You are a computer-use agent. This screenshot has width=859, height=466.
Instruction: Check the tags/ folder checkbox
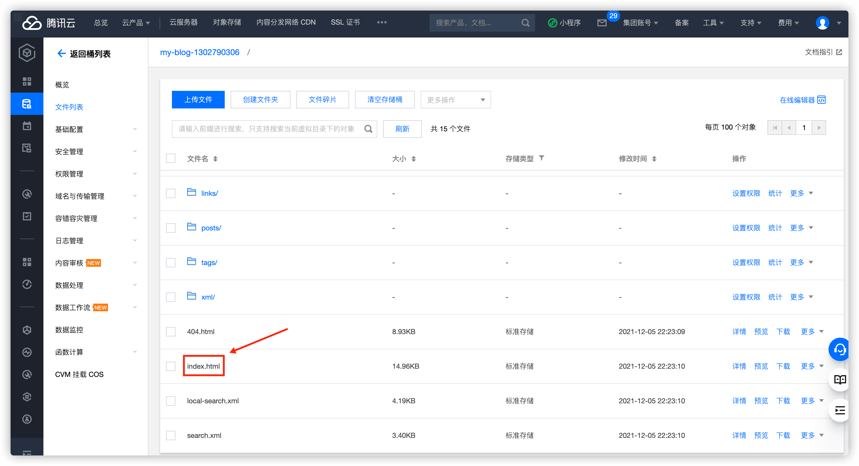point(171,263)
